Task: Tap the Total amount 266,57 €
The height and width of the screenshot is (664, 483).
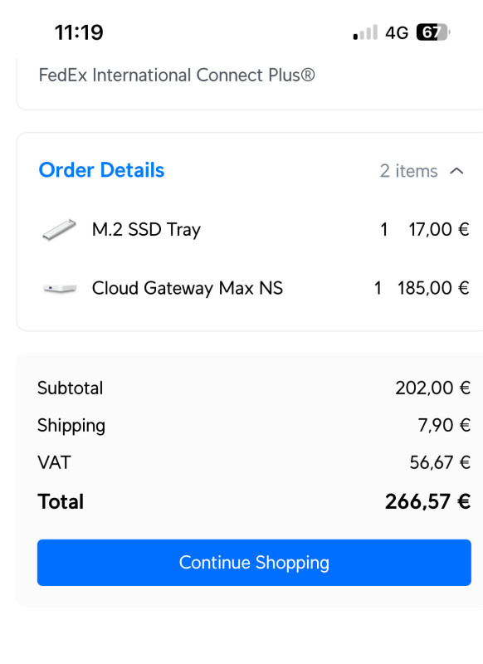Action: click(x=427, y=502)
